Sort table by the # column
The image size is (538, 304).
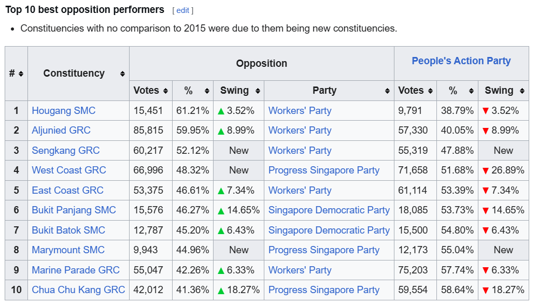[21, 74]
